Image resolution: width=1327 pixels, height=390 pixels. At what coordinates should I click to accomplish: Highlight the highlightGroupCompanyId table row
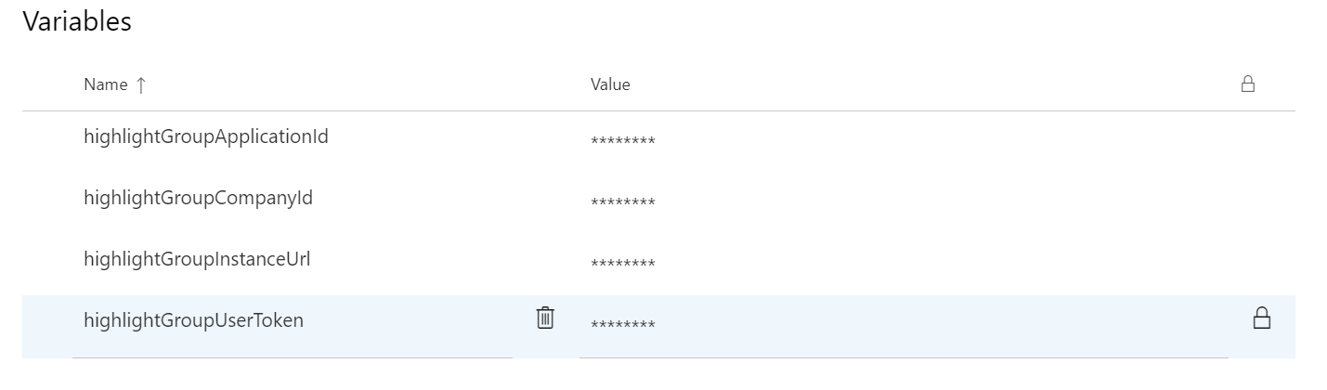point(658,203)
